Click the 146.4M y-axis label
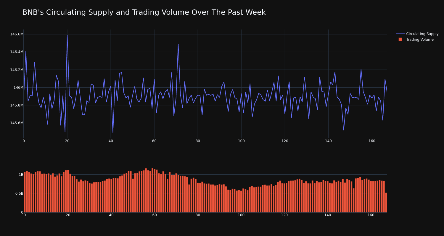Image resolution: width=444 pixels, height=236 pixels. [17, 52]
